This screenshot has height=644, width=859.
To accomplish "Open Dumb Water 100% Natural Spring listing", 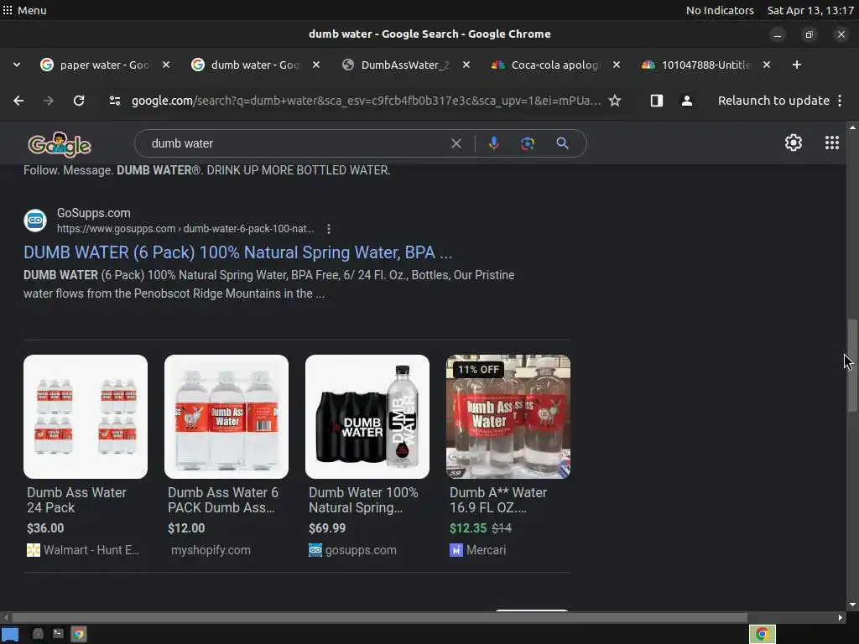I will pos(363,500).
